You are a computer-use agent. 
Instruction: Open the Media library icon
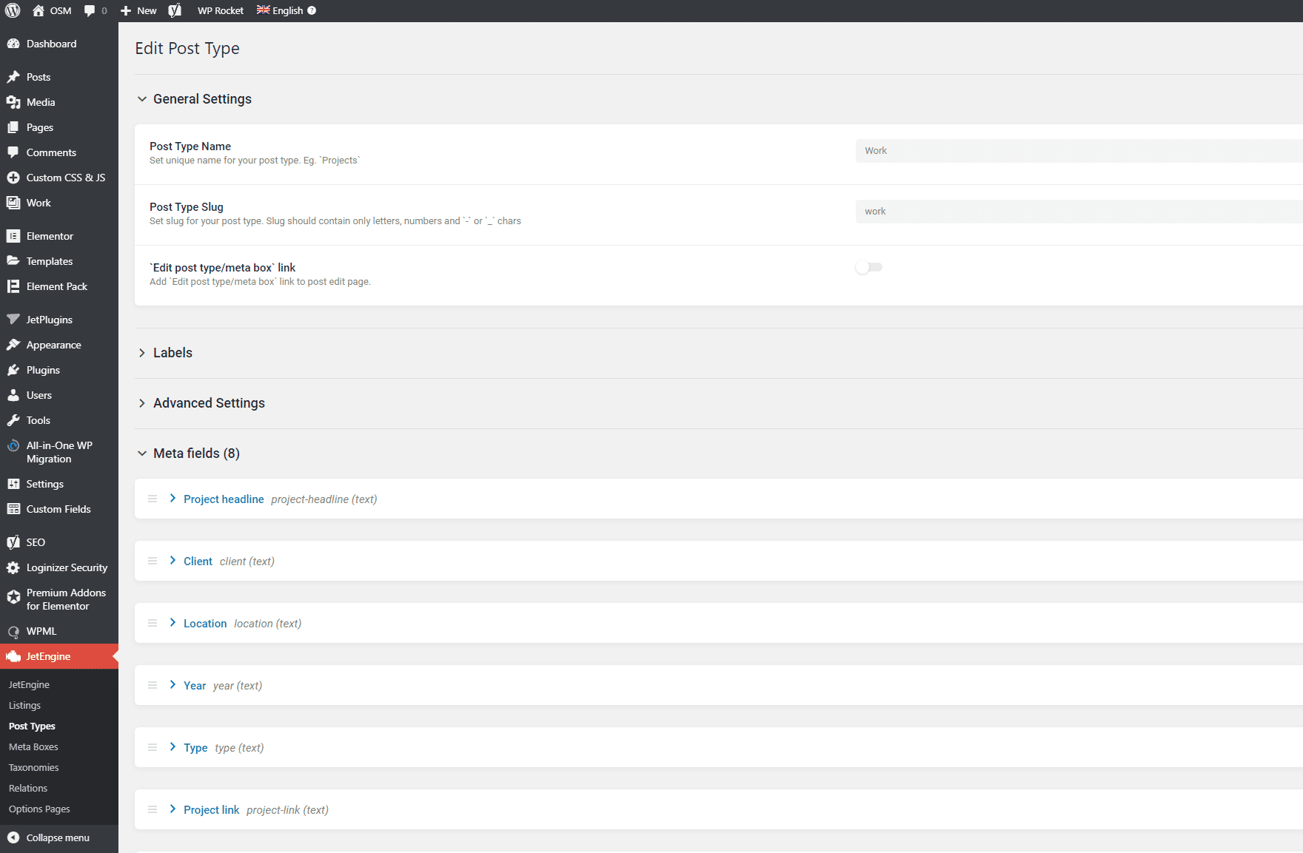point(13,102)
